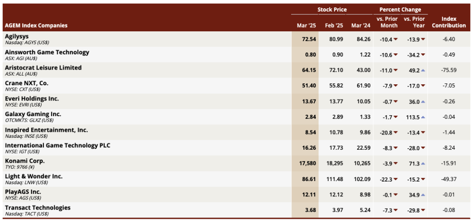
Task: Select the AGEM Index Companies column header
Action: 36,26
